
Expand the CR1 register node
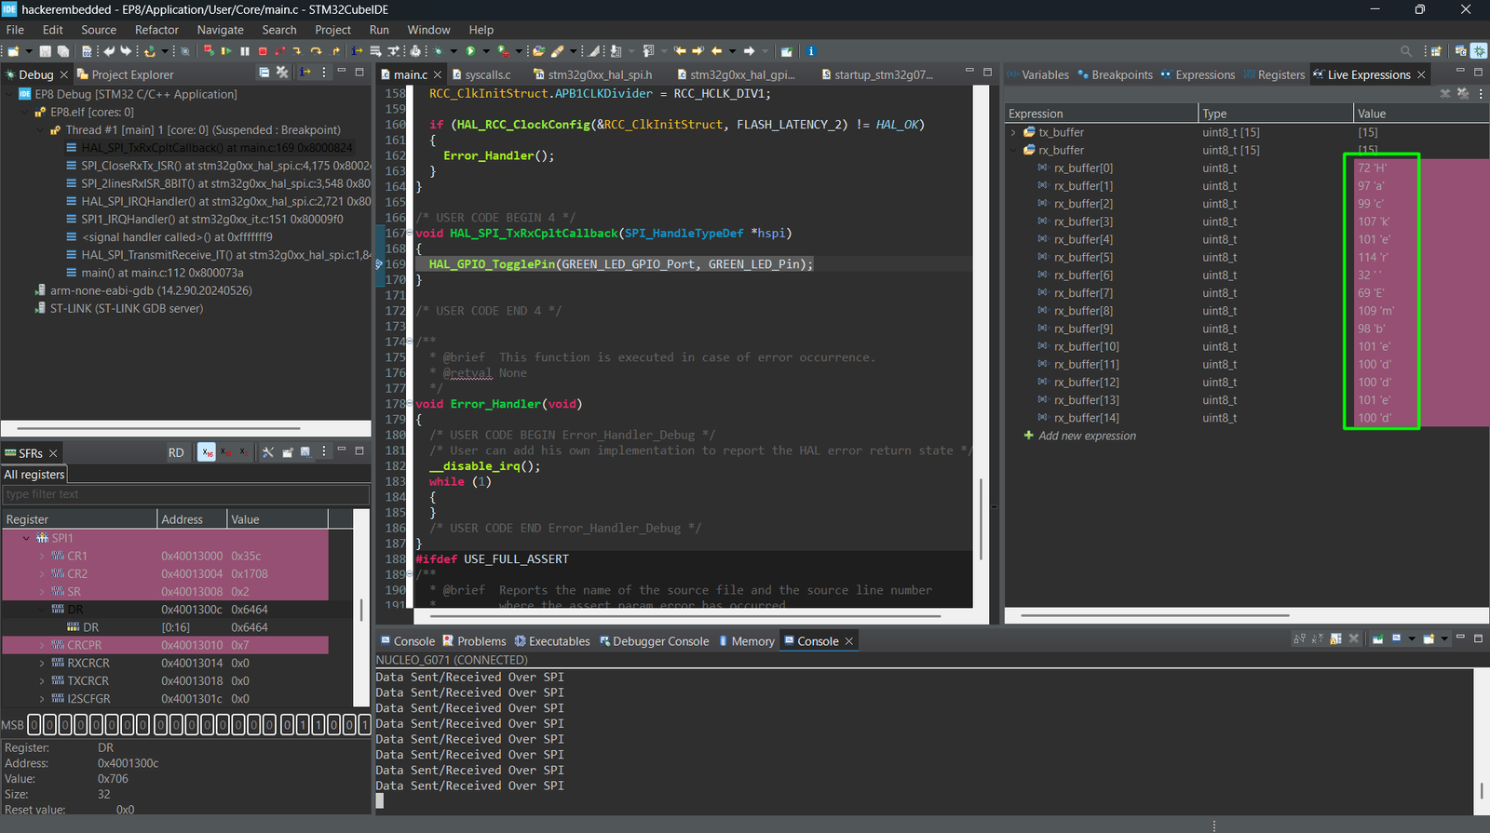[x=42, y=557]
